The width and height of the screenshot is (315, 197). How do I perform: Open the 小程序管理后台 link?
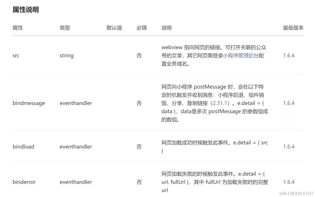(242, 56)
